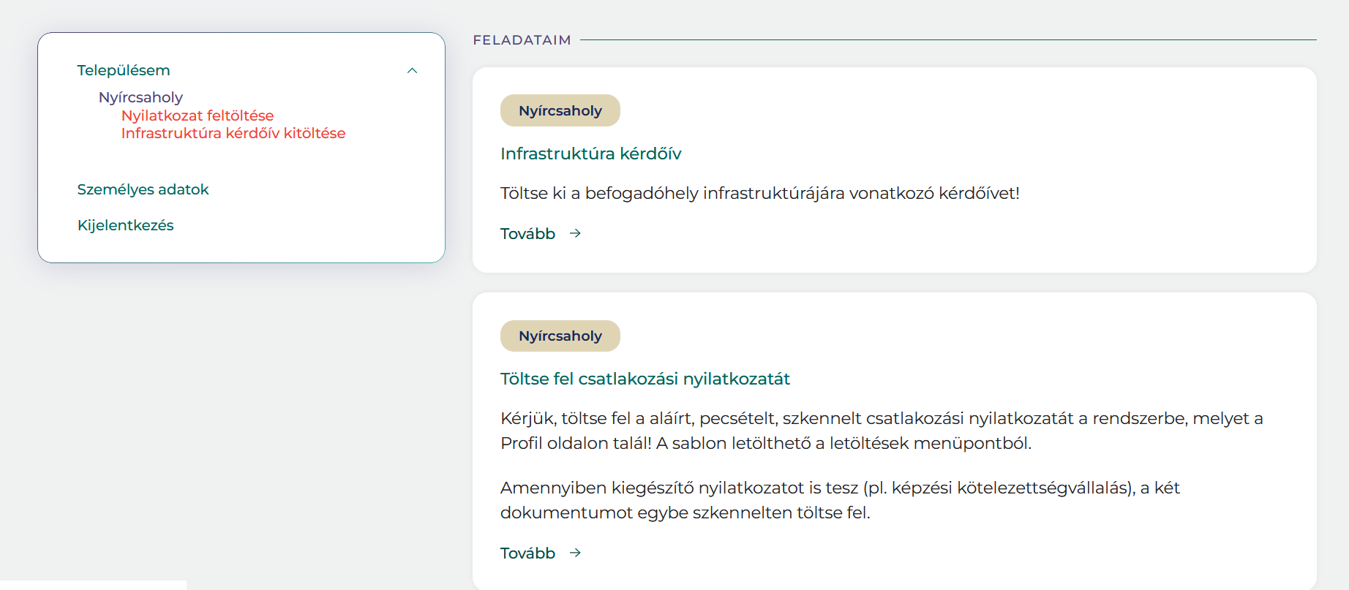Open Infrastruktúra kérdőív kitöltése in the sidebar
Viewport: 1349px width, 590px height.
(233, 133)
